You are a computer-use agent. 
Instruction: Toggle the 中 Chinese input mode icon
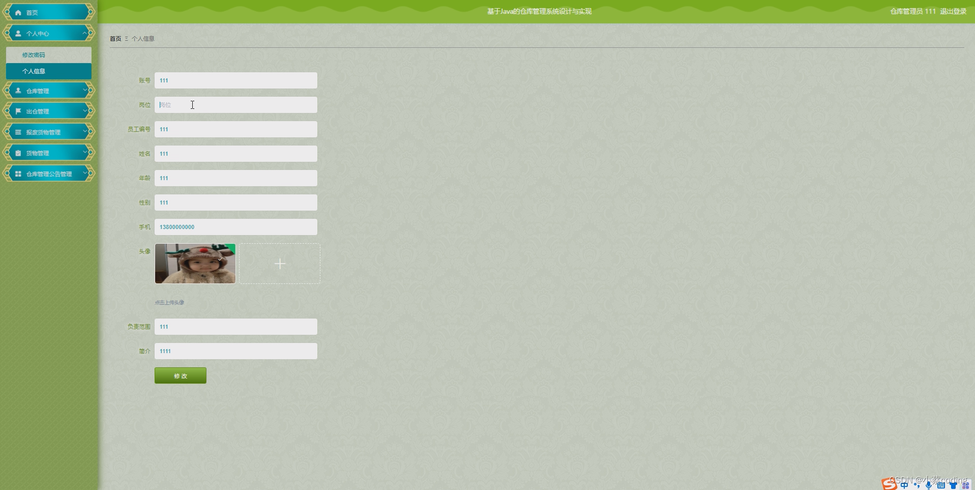(x=904, y=485)
